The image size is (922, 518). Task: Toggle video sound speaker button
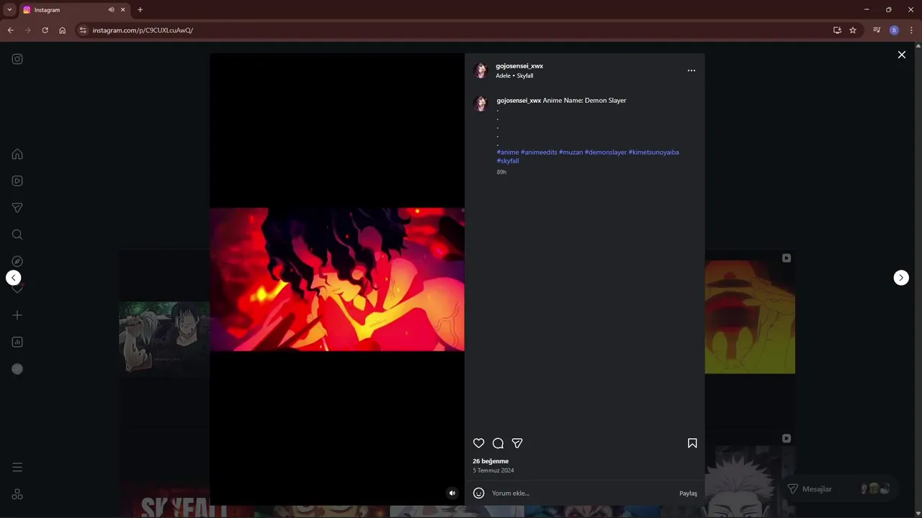click(452, 493)
